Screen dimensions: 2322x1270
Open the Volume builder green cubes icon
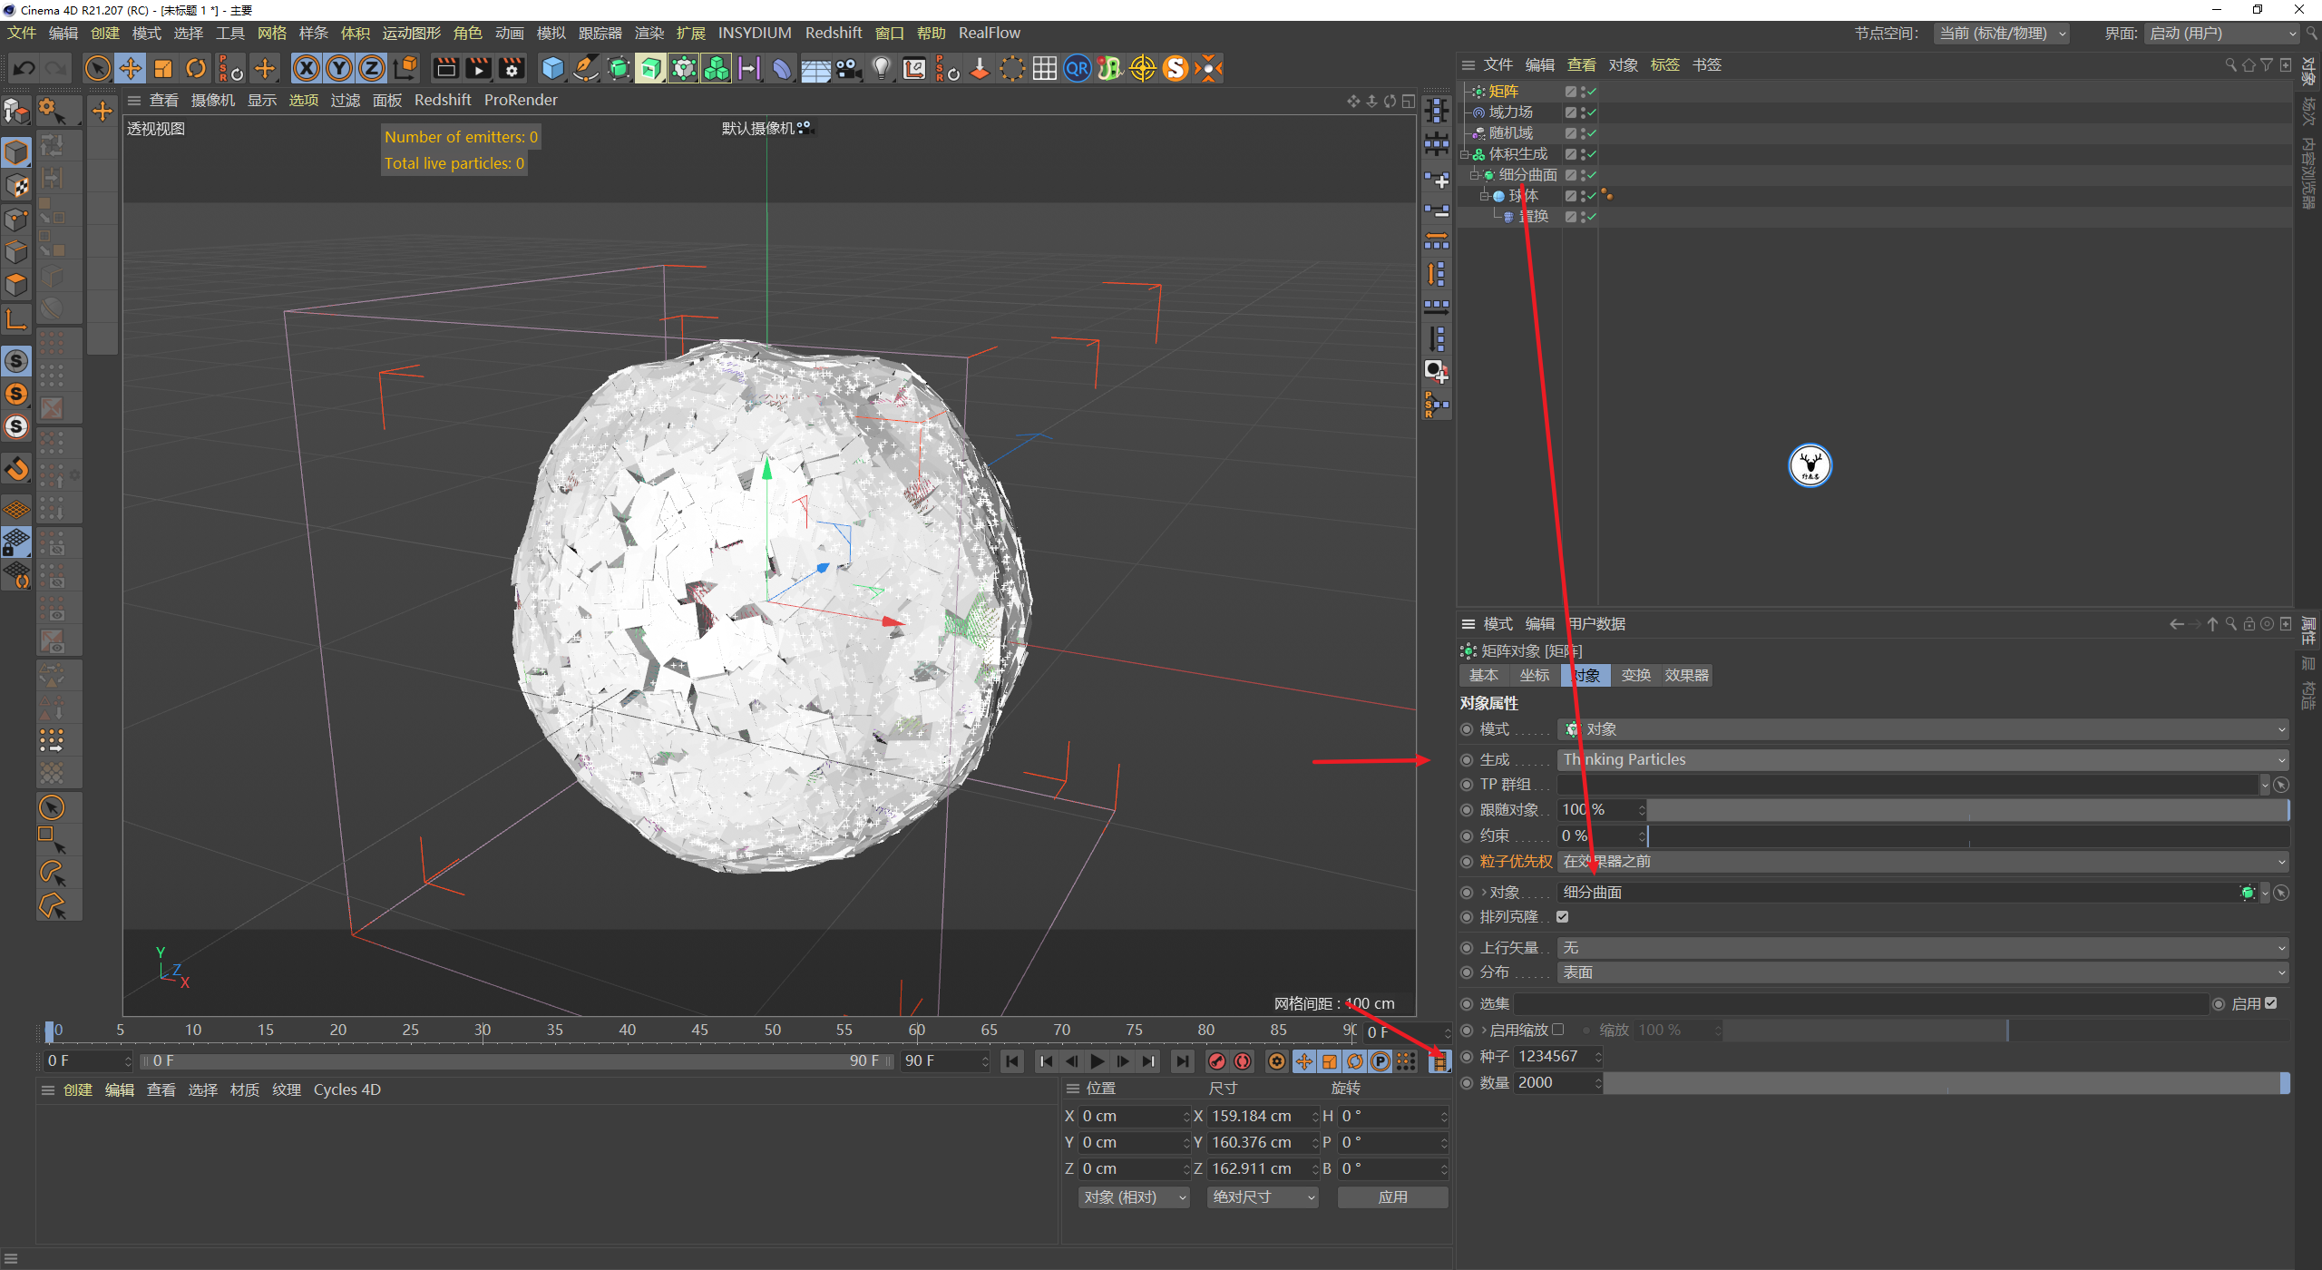[717, 68]
